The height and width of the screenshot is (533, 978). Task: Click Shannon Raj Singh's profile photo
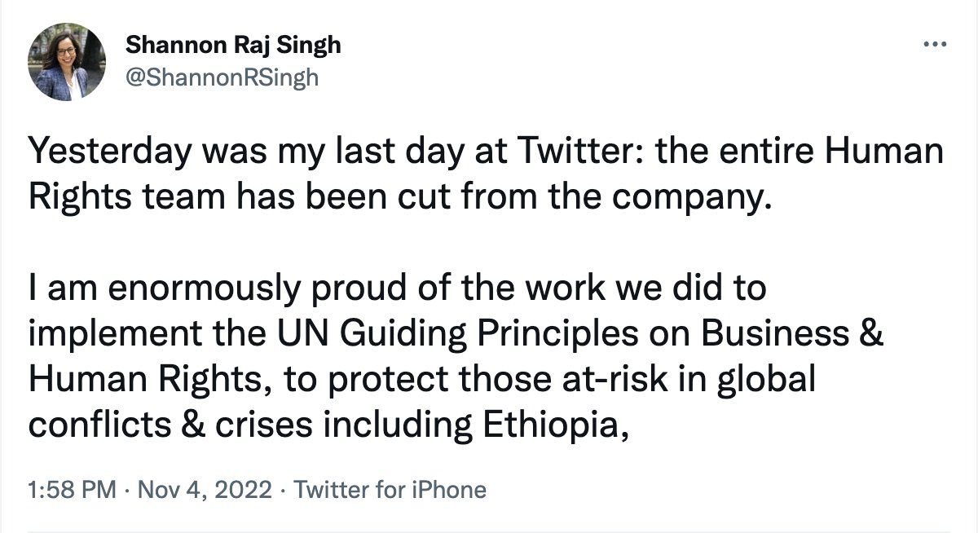coord(67,62)
